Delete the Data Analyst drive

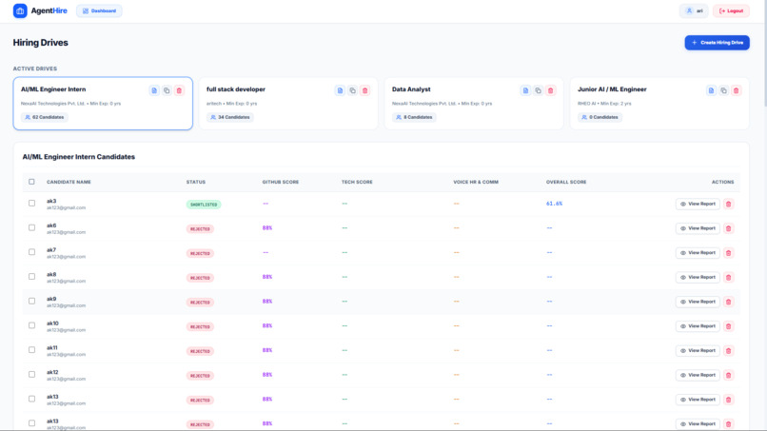550,90
